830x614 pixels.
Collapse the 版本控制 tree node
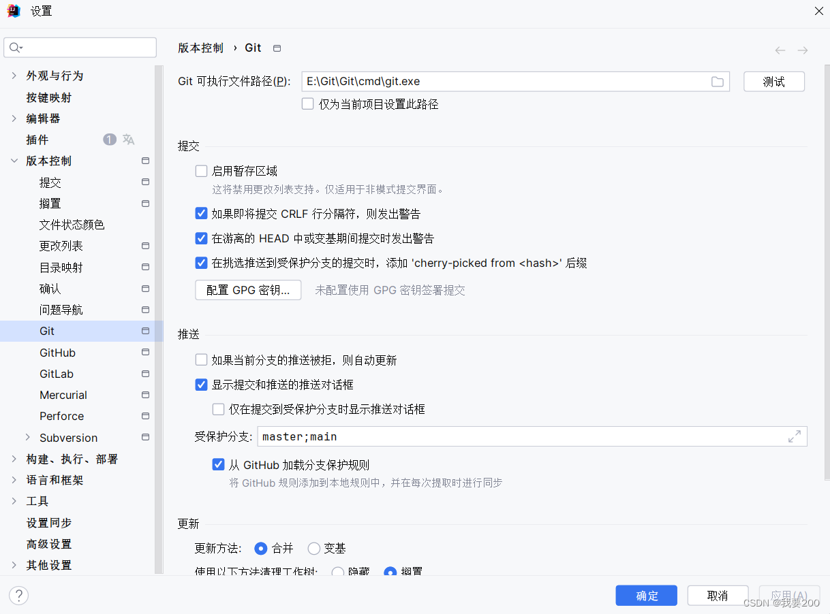pos(14,161)
